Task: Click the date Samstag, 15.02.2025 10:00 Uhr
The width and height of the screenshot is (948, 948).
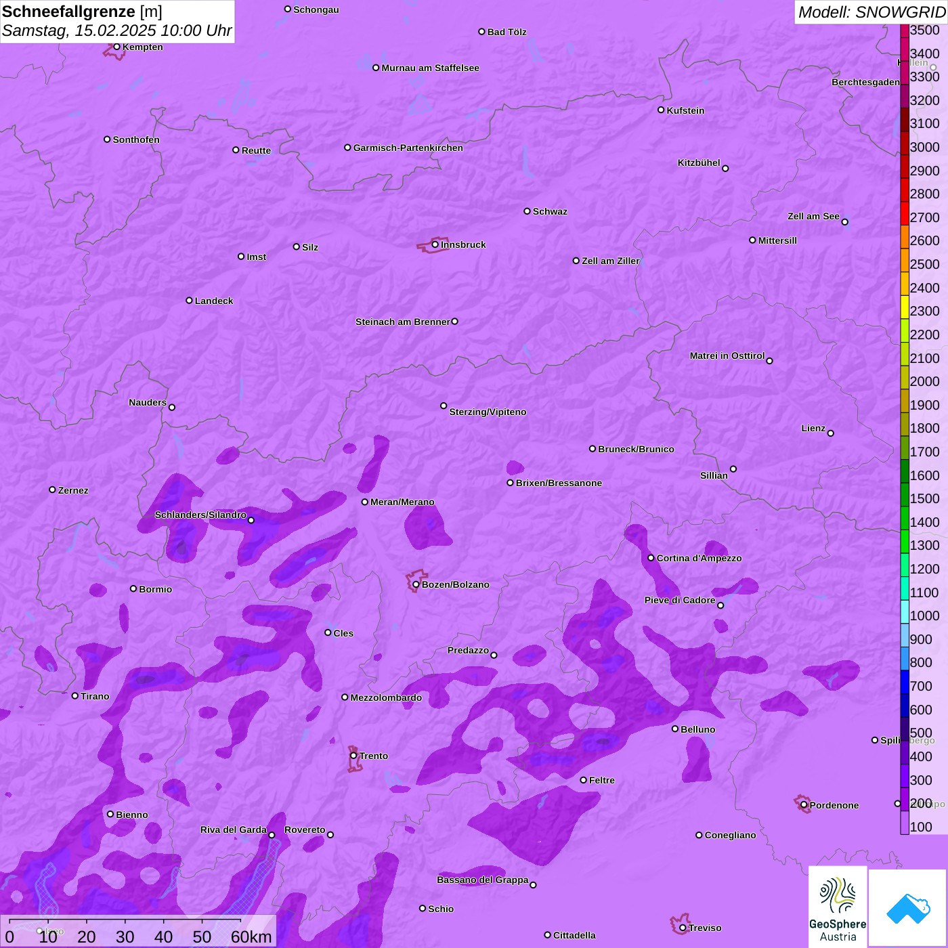Action: [116, 30]
